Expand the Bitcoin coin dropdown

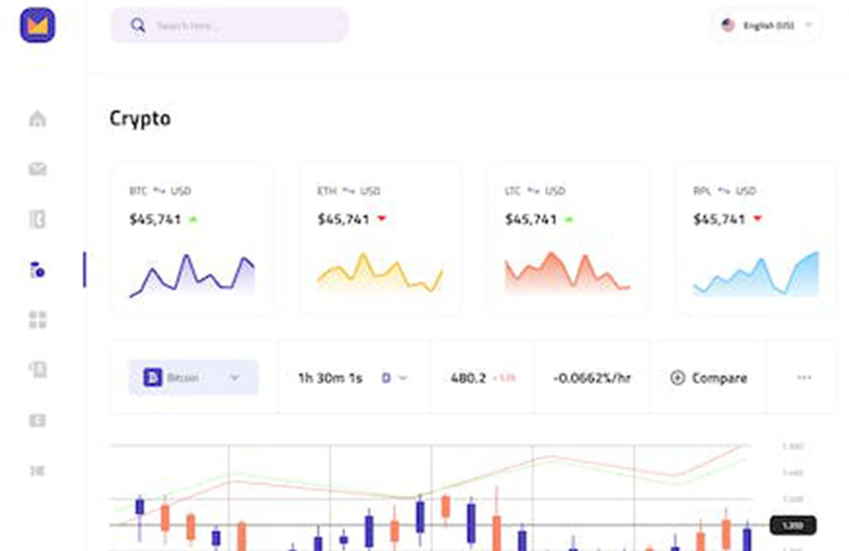click(234, 377)
